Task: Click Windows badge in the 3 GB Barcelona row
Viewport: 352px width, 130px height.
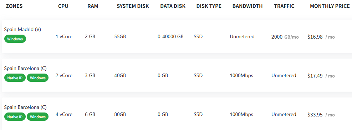Action: pyautogui.click(x=38, y=78)
